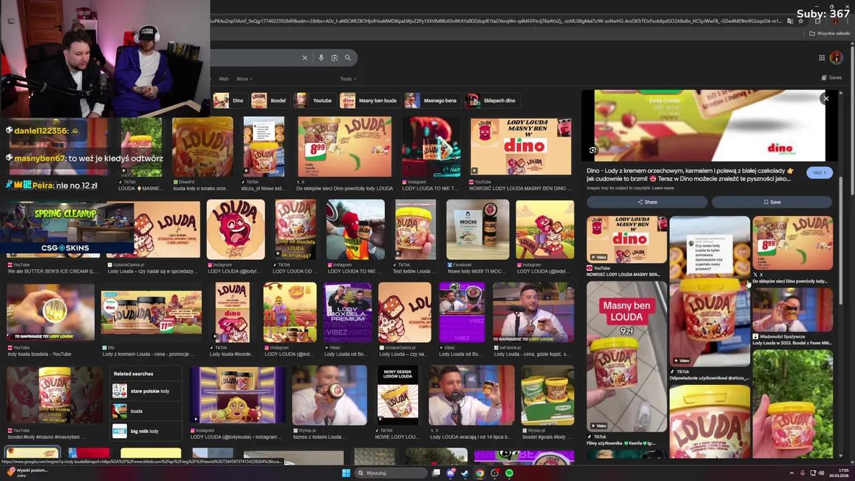Open 'Now design lodów Louda' thumbnail
Image resolution: width=855 pixels, height=481 pixels.
(397, 395)
